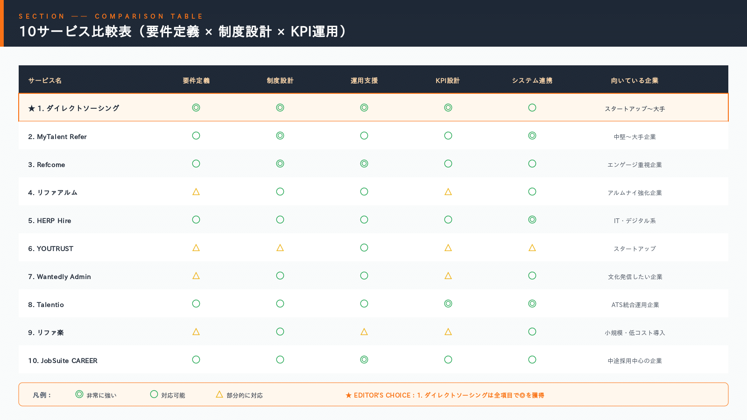Click YOUTRUST's 要件定義 triangle
Screen dimensions: 747x420
(196, 248)
